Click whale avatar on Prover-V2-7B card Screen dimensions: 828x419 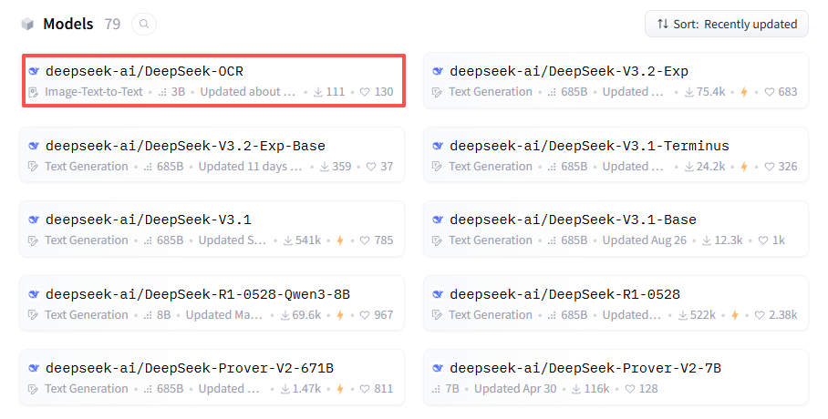437,368
